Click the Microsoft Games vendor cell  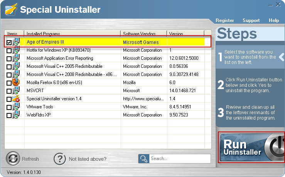[141, 42]
